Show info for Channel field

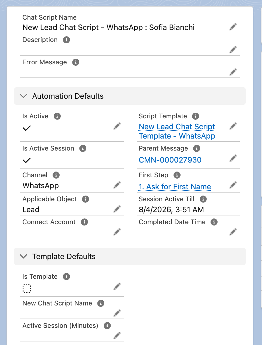point(56,175)
